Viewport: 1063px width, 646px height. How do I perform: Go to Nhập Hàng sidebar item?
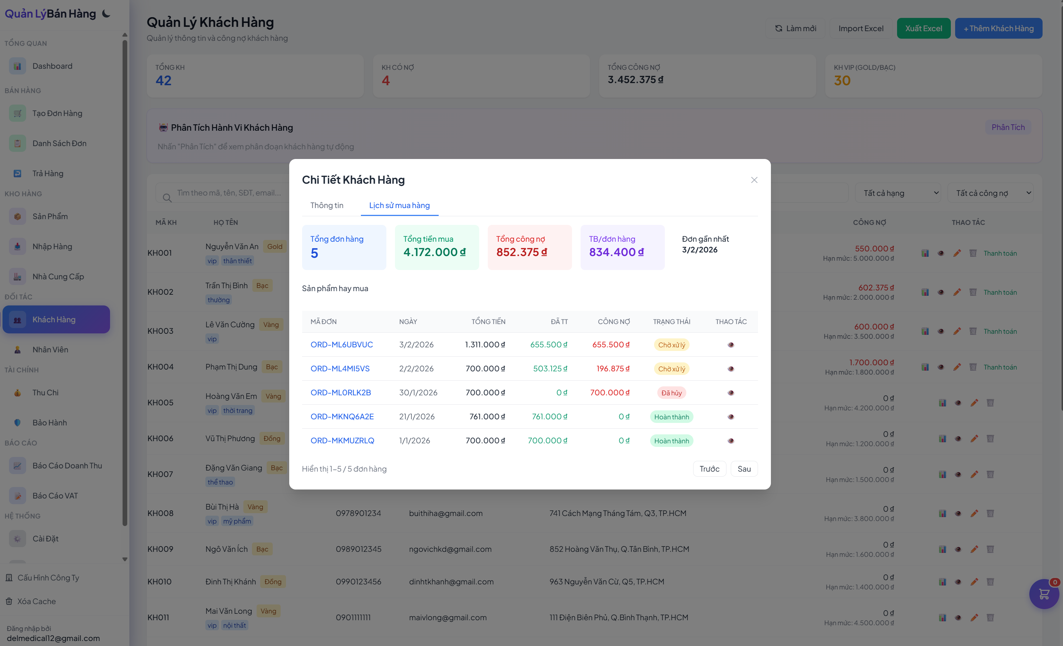(x=52, y=246)
